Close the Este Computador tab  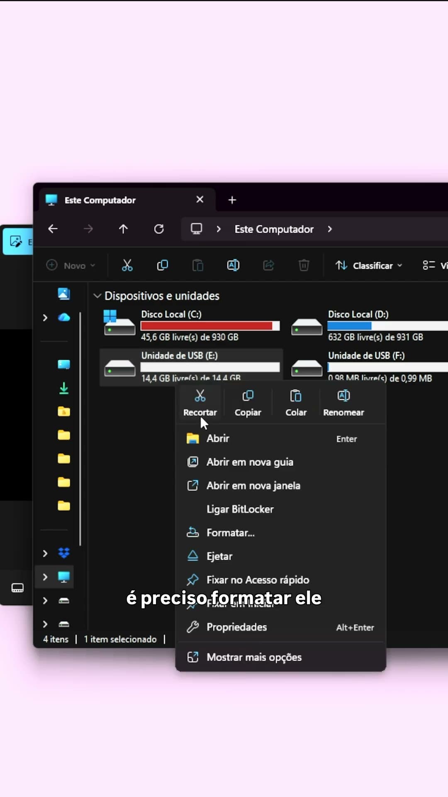(x=200, y=200)
